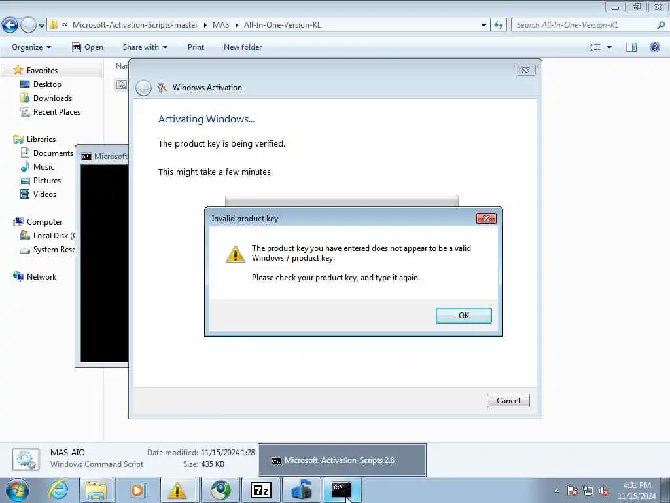Screen dimensions: 670x503
Task: Click the network tray icon
Action: click(x=588, y=491)
